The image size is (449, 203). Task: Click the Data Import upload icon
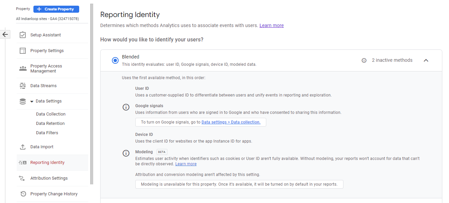(23, 147)
